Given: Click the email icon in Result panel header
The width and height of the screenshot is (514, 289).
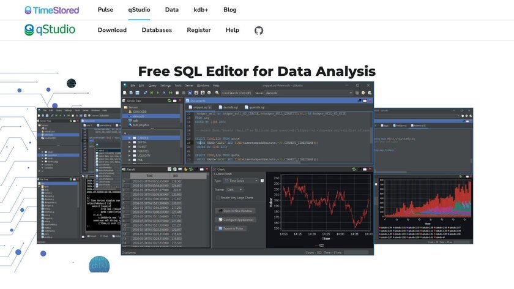Looking at the screenshot, I should click(180, 169).
